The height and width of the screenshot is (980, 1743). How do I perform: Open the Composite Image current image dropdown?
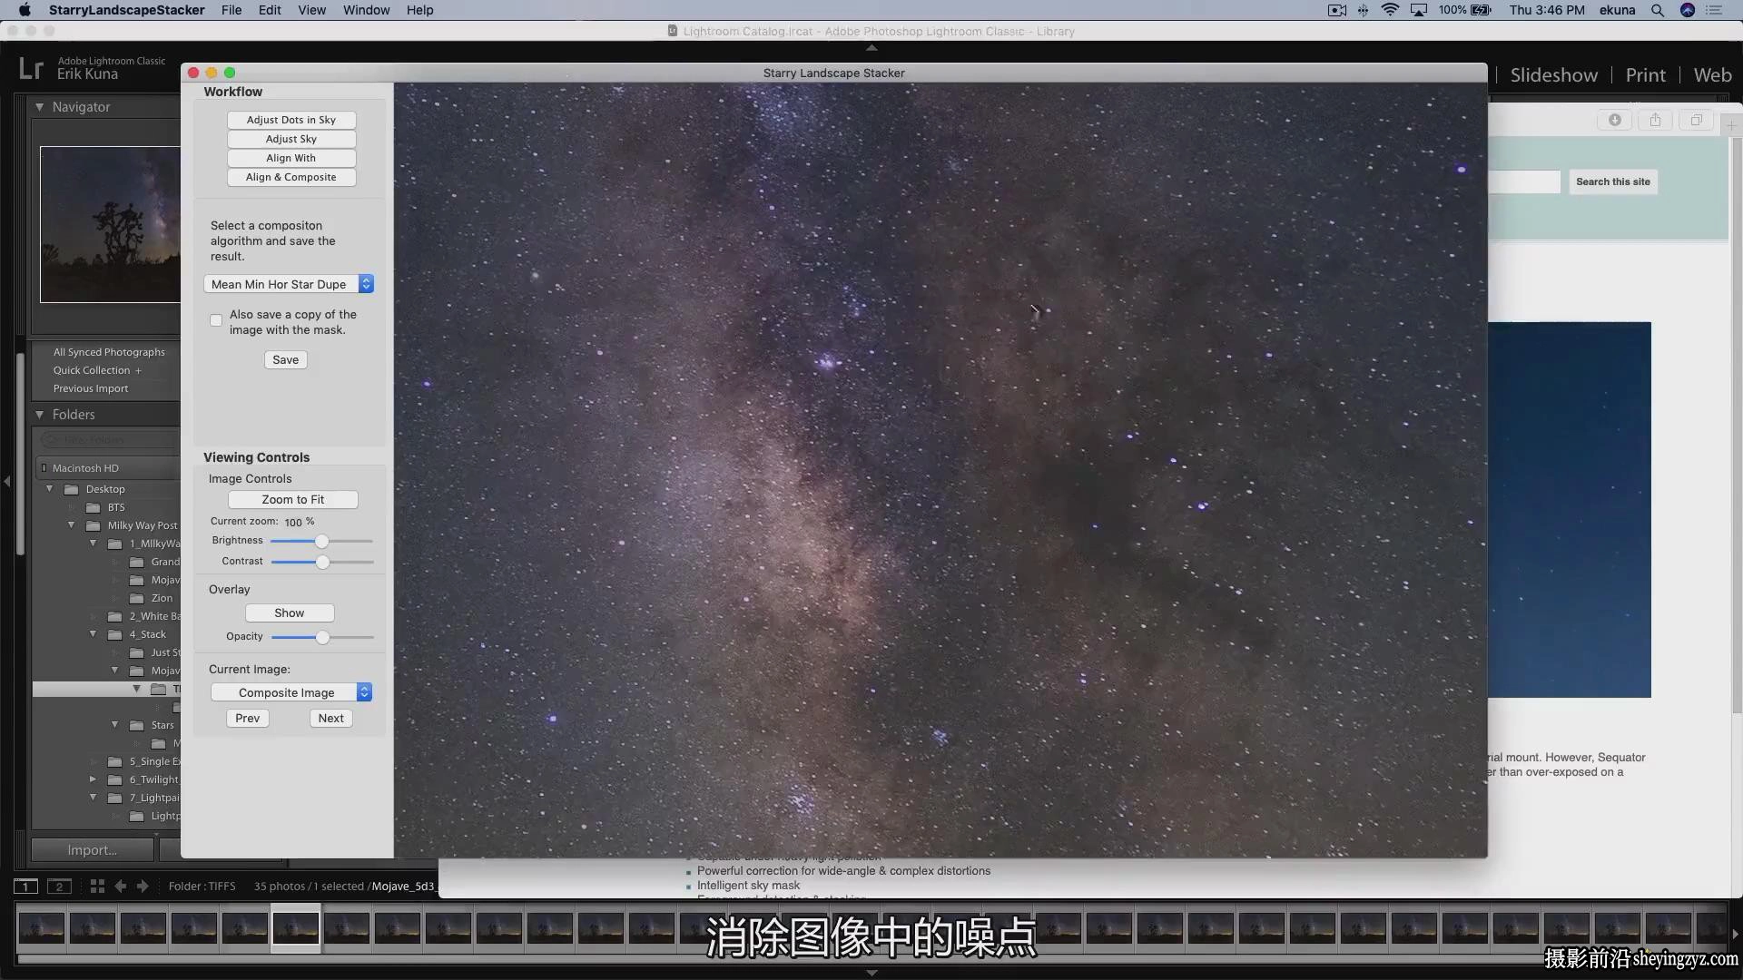pyautogui.click(x=291, y=692)
